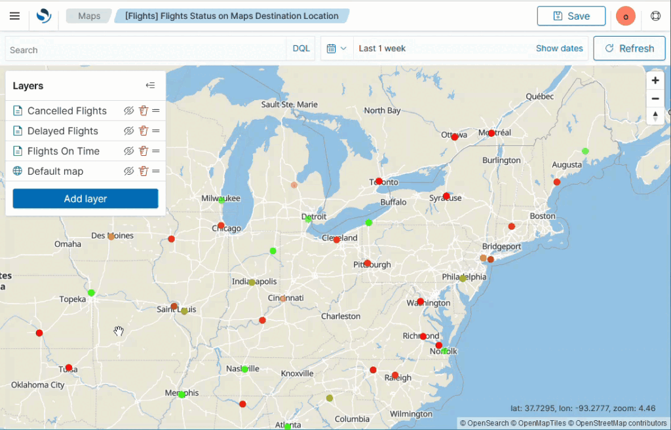Click the green marker near Topeka
671x430 pixels.
91,293
